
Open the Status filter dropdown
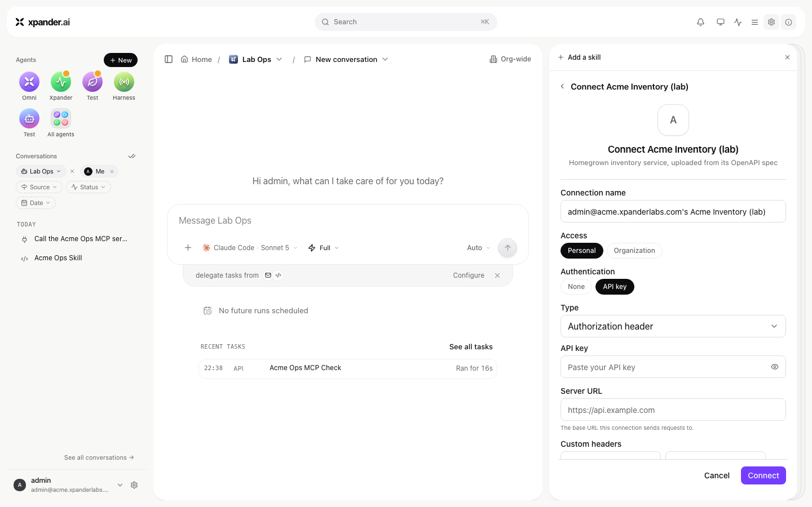click(89, 187)
